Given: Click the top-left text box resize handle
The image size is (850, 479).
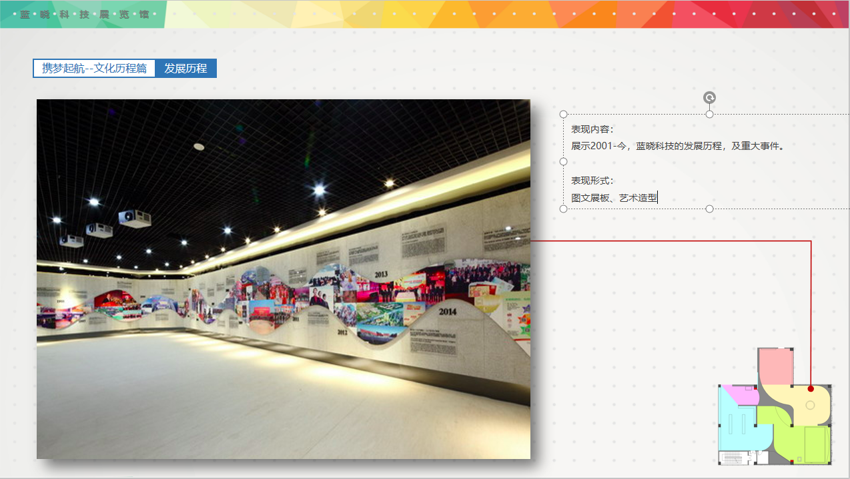Looking at the screenshot, I should [563, 115].
